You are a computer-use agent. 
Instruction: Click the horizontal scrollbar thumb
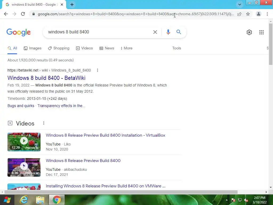pos(121,192)
